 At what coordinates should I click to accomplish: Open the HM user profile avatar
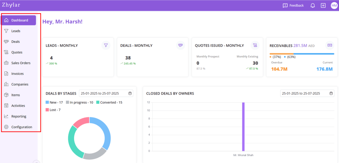click(x=334, y=6)
